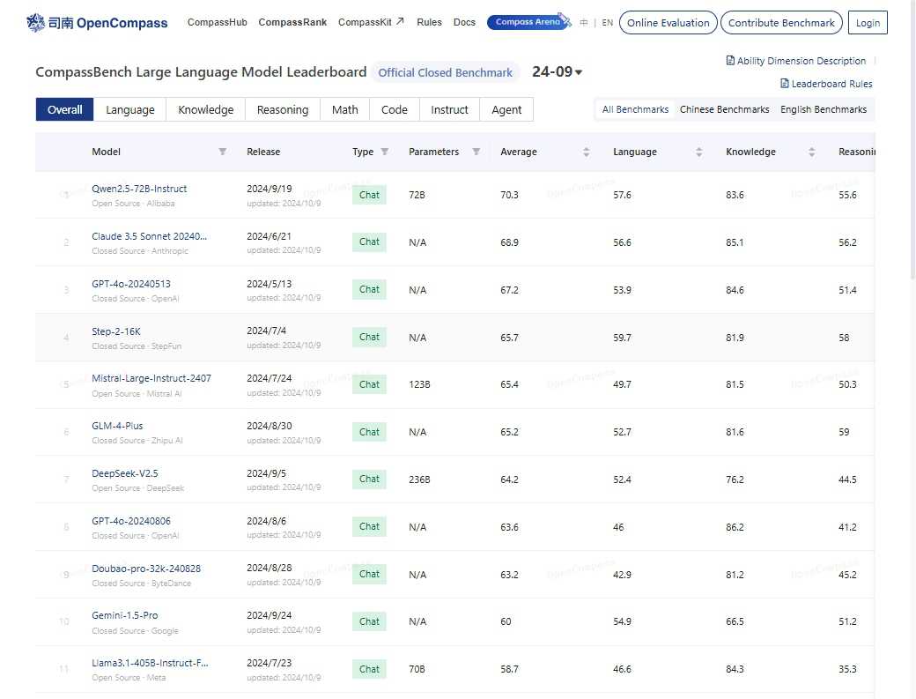Select the Overall tab
Screen dimensions: 916x699
(x=65, y=109)
